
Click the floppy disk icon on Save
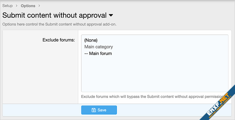point(94,110)
